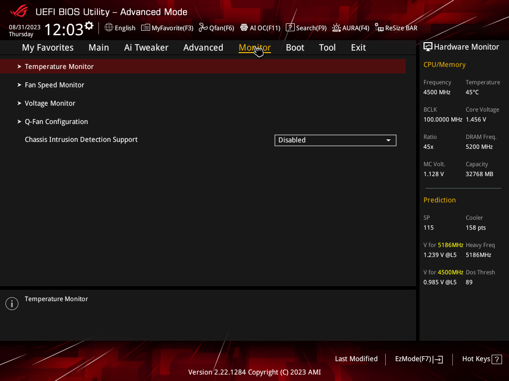Switch to the Main tab
Image resolution: width=509 pixels, height=381 pixels.
point(99,48)
